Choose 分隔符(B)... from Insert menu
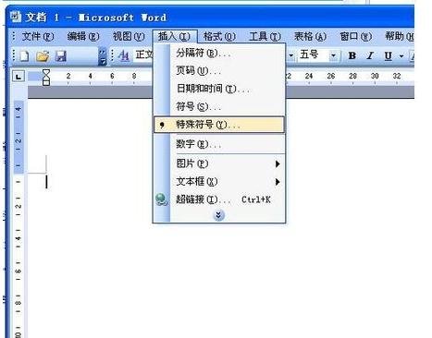This screenshot has width=432, height=338. 219,53
